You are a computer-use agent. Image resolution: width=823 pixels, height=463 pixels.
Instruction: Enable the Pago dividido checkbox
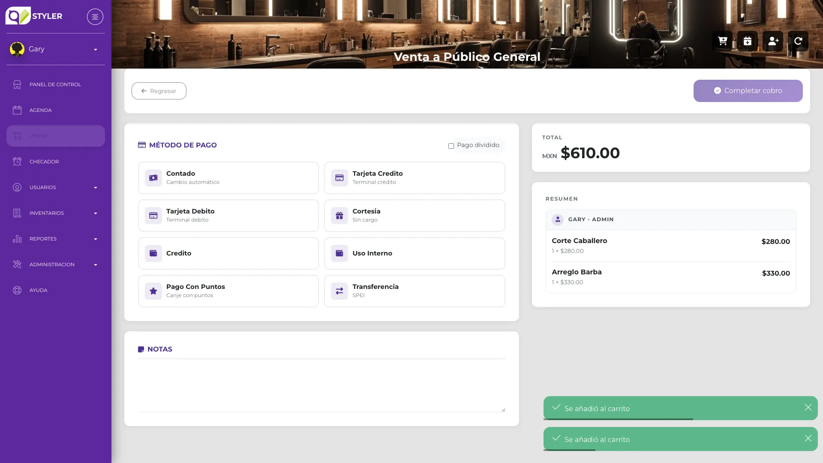[451, 146]
